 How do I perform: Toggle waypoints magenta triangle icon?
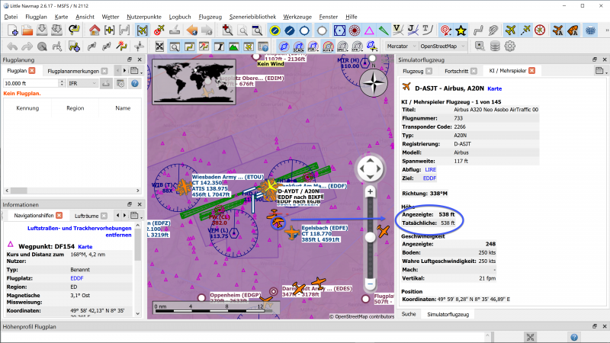pos(369,30)
